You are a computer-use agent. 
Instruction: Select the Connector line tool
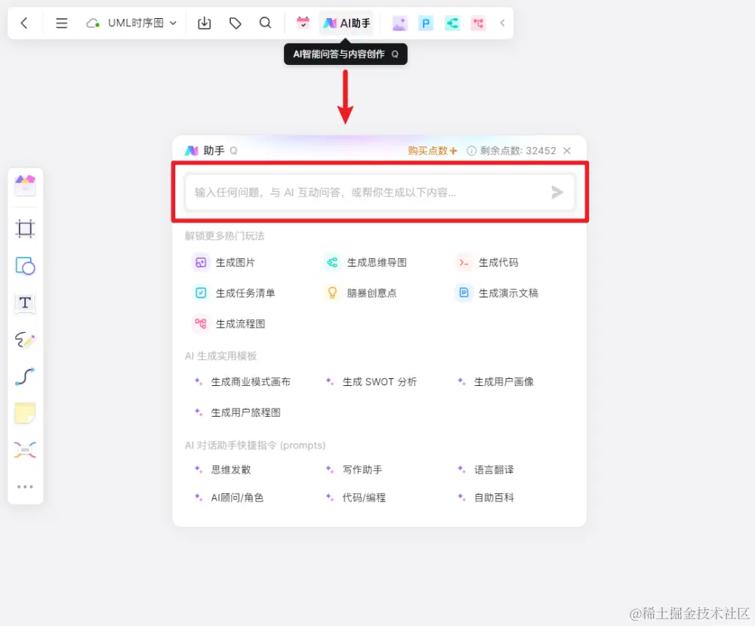(x=25, y=377)
